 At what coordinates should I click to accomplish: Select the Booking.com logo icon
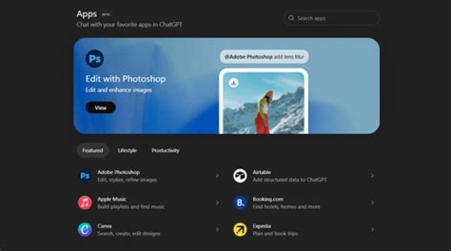(x=240, y=203)
